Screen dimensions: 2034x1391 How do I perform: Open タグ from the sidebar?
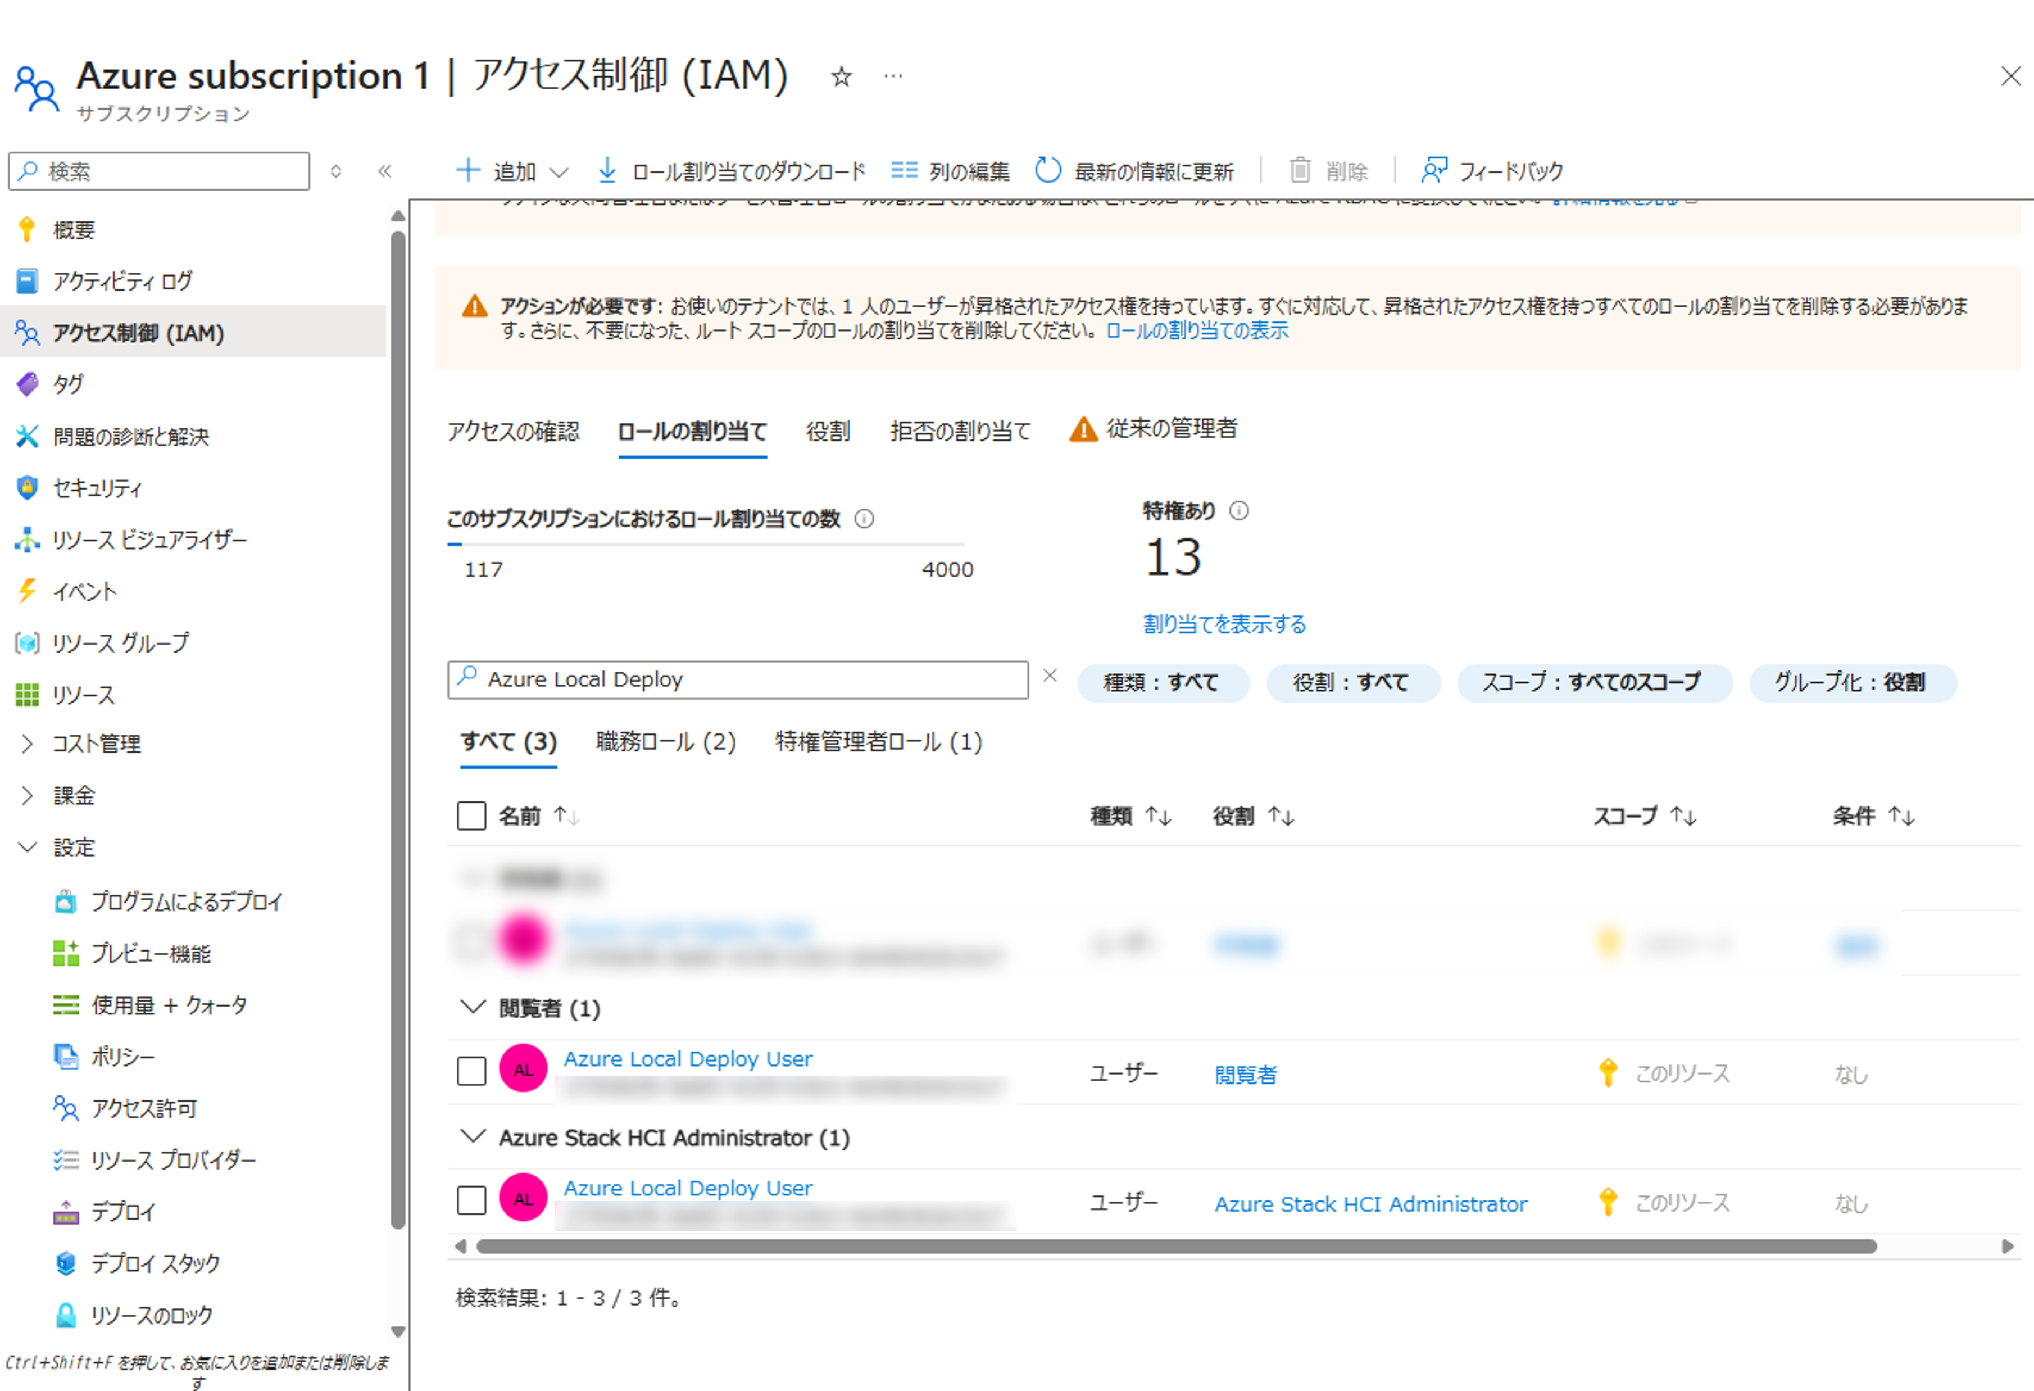tap(68, 384)
